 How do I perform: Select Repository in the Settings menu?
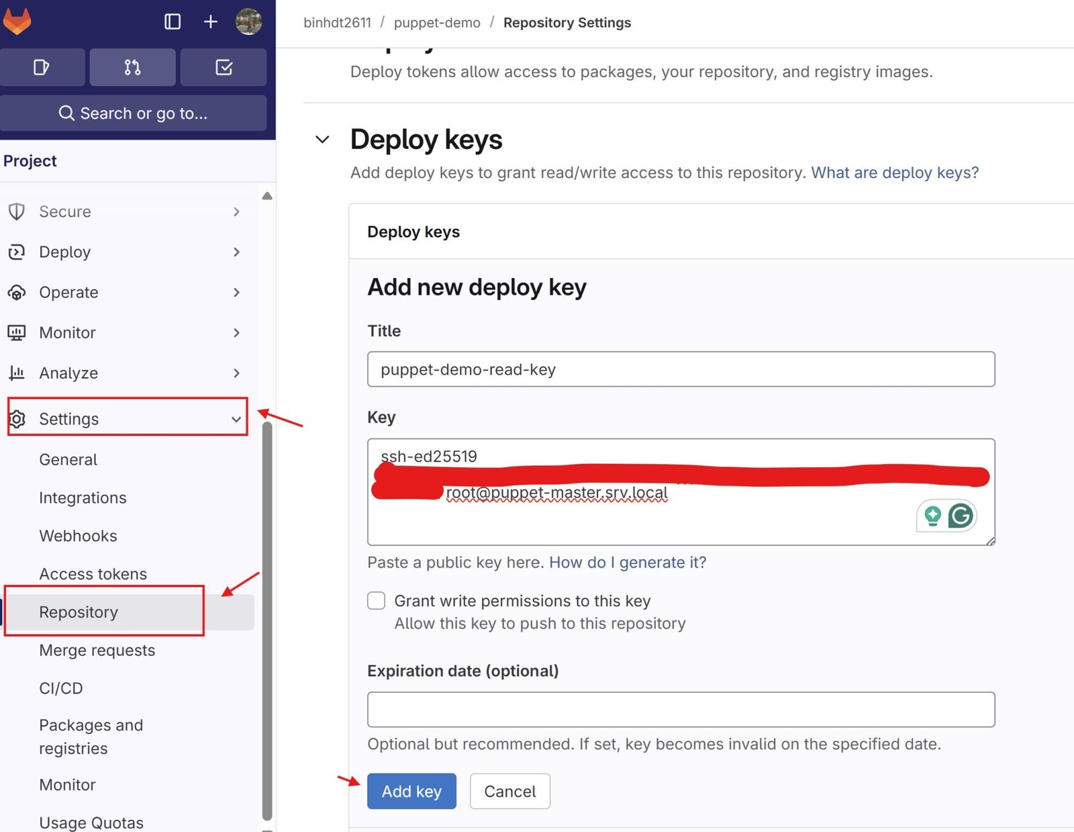pos(79,612)
